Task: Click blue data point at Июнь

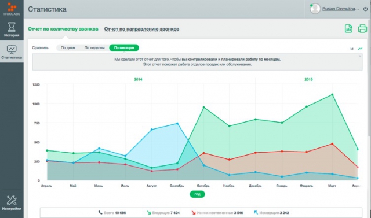Action: coord(99,149)
